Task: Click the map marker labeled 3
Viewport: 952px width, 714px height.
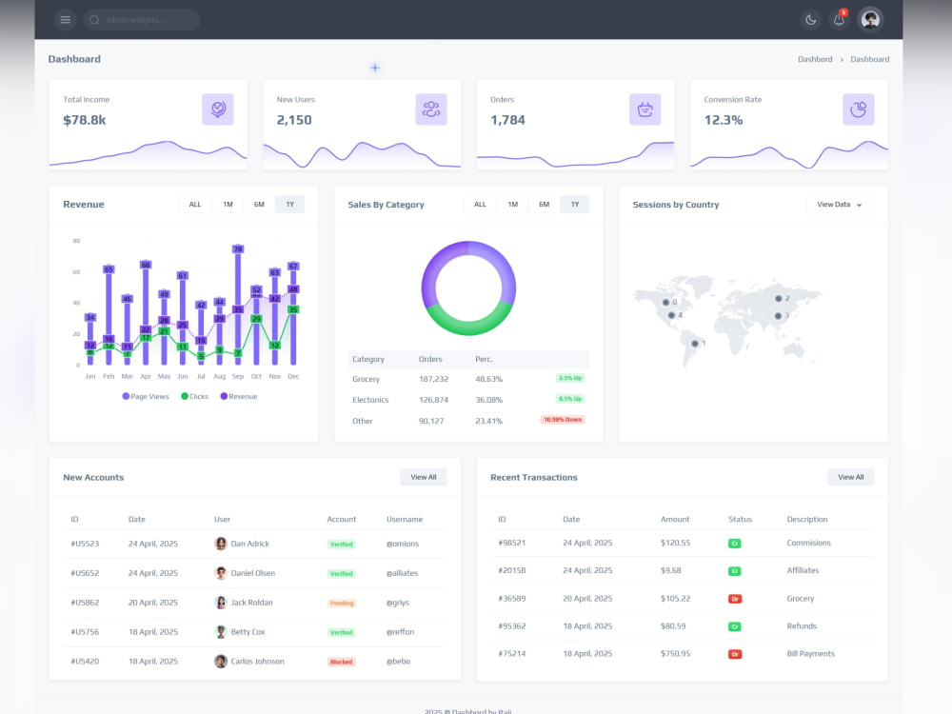Action: pyautogui.click(x=778, y=316)
